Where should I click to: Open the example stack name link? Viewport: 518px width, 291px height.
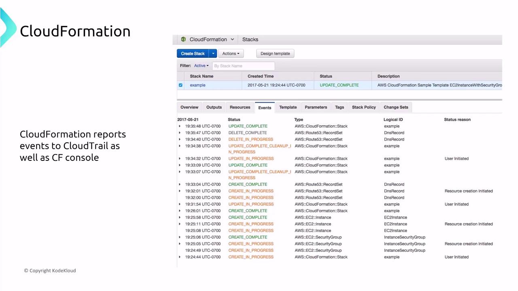(x=197, y=85)
